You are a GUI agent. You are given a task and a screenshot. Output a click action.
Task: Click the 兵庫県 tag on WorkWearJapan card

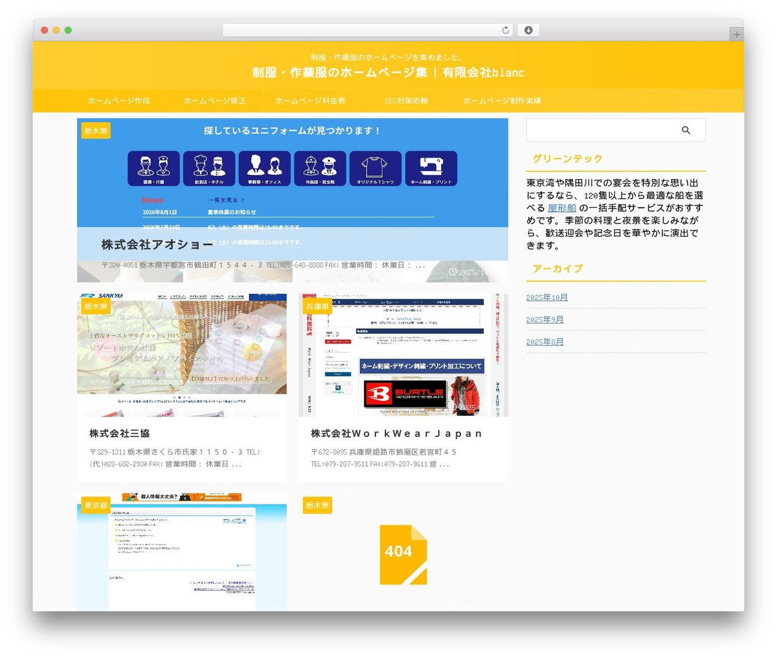point(317,307)
